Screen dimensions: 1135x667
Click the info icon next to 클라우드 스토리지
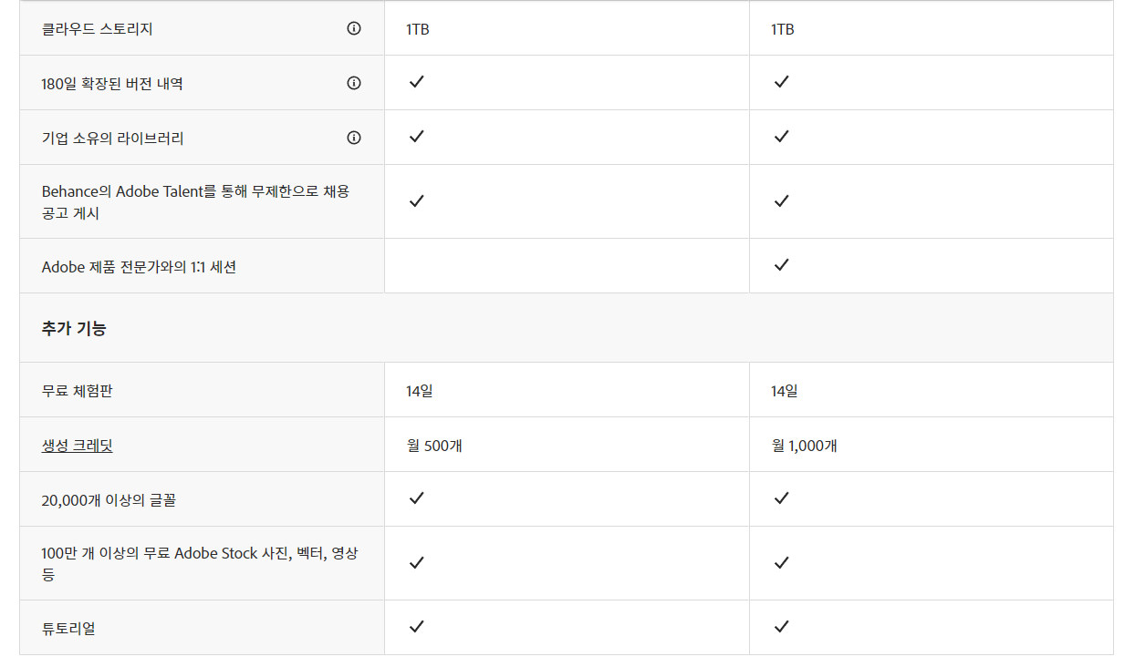click(x=354, y=28)
